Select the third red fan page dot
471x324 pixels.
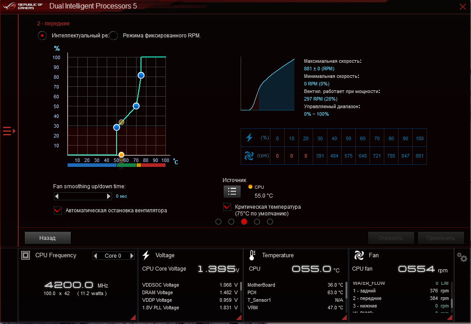244,222
